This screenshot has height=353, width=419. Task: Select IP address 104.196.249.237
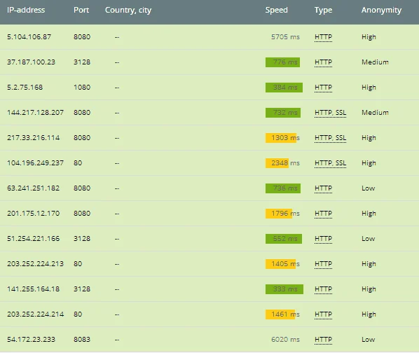coord(35,163)
